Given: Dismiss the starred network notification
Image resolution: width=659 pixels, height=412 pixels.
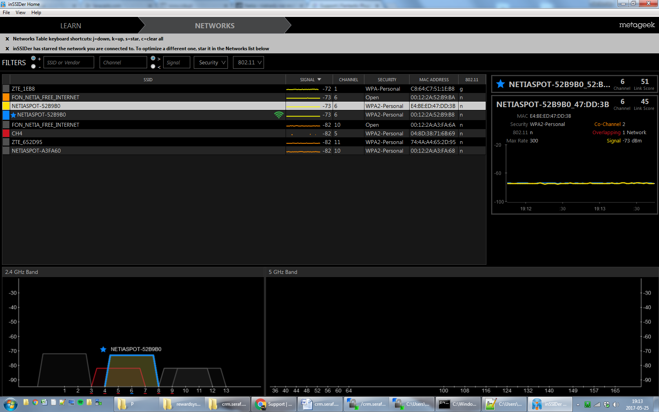Looking at the screenshot, I should click(x=7, y=49).
